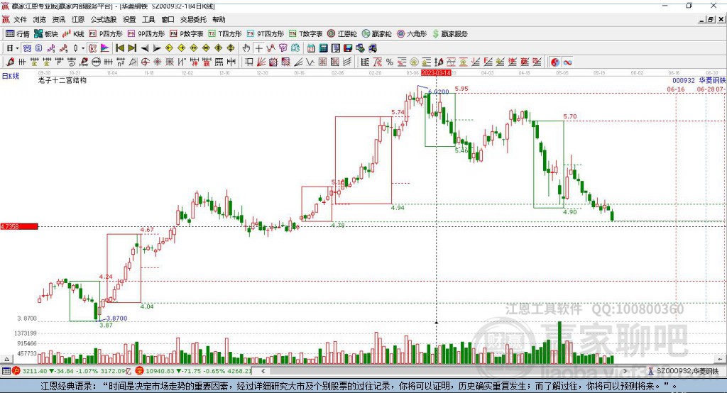Click the horizontal scrollbar right arrow
Image resolution: width=727 pixels, height=393 pixels.
625,371
